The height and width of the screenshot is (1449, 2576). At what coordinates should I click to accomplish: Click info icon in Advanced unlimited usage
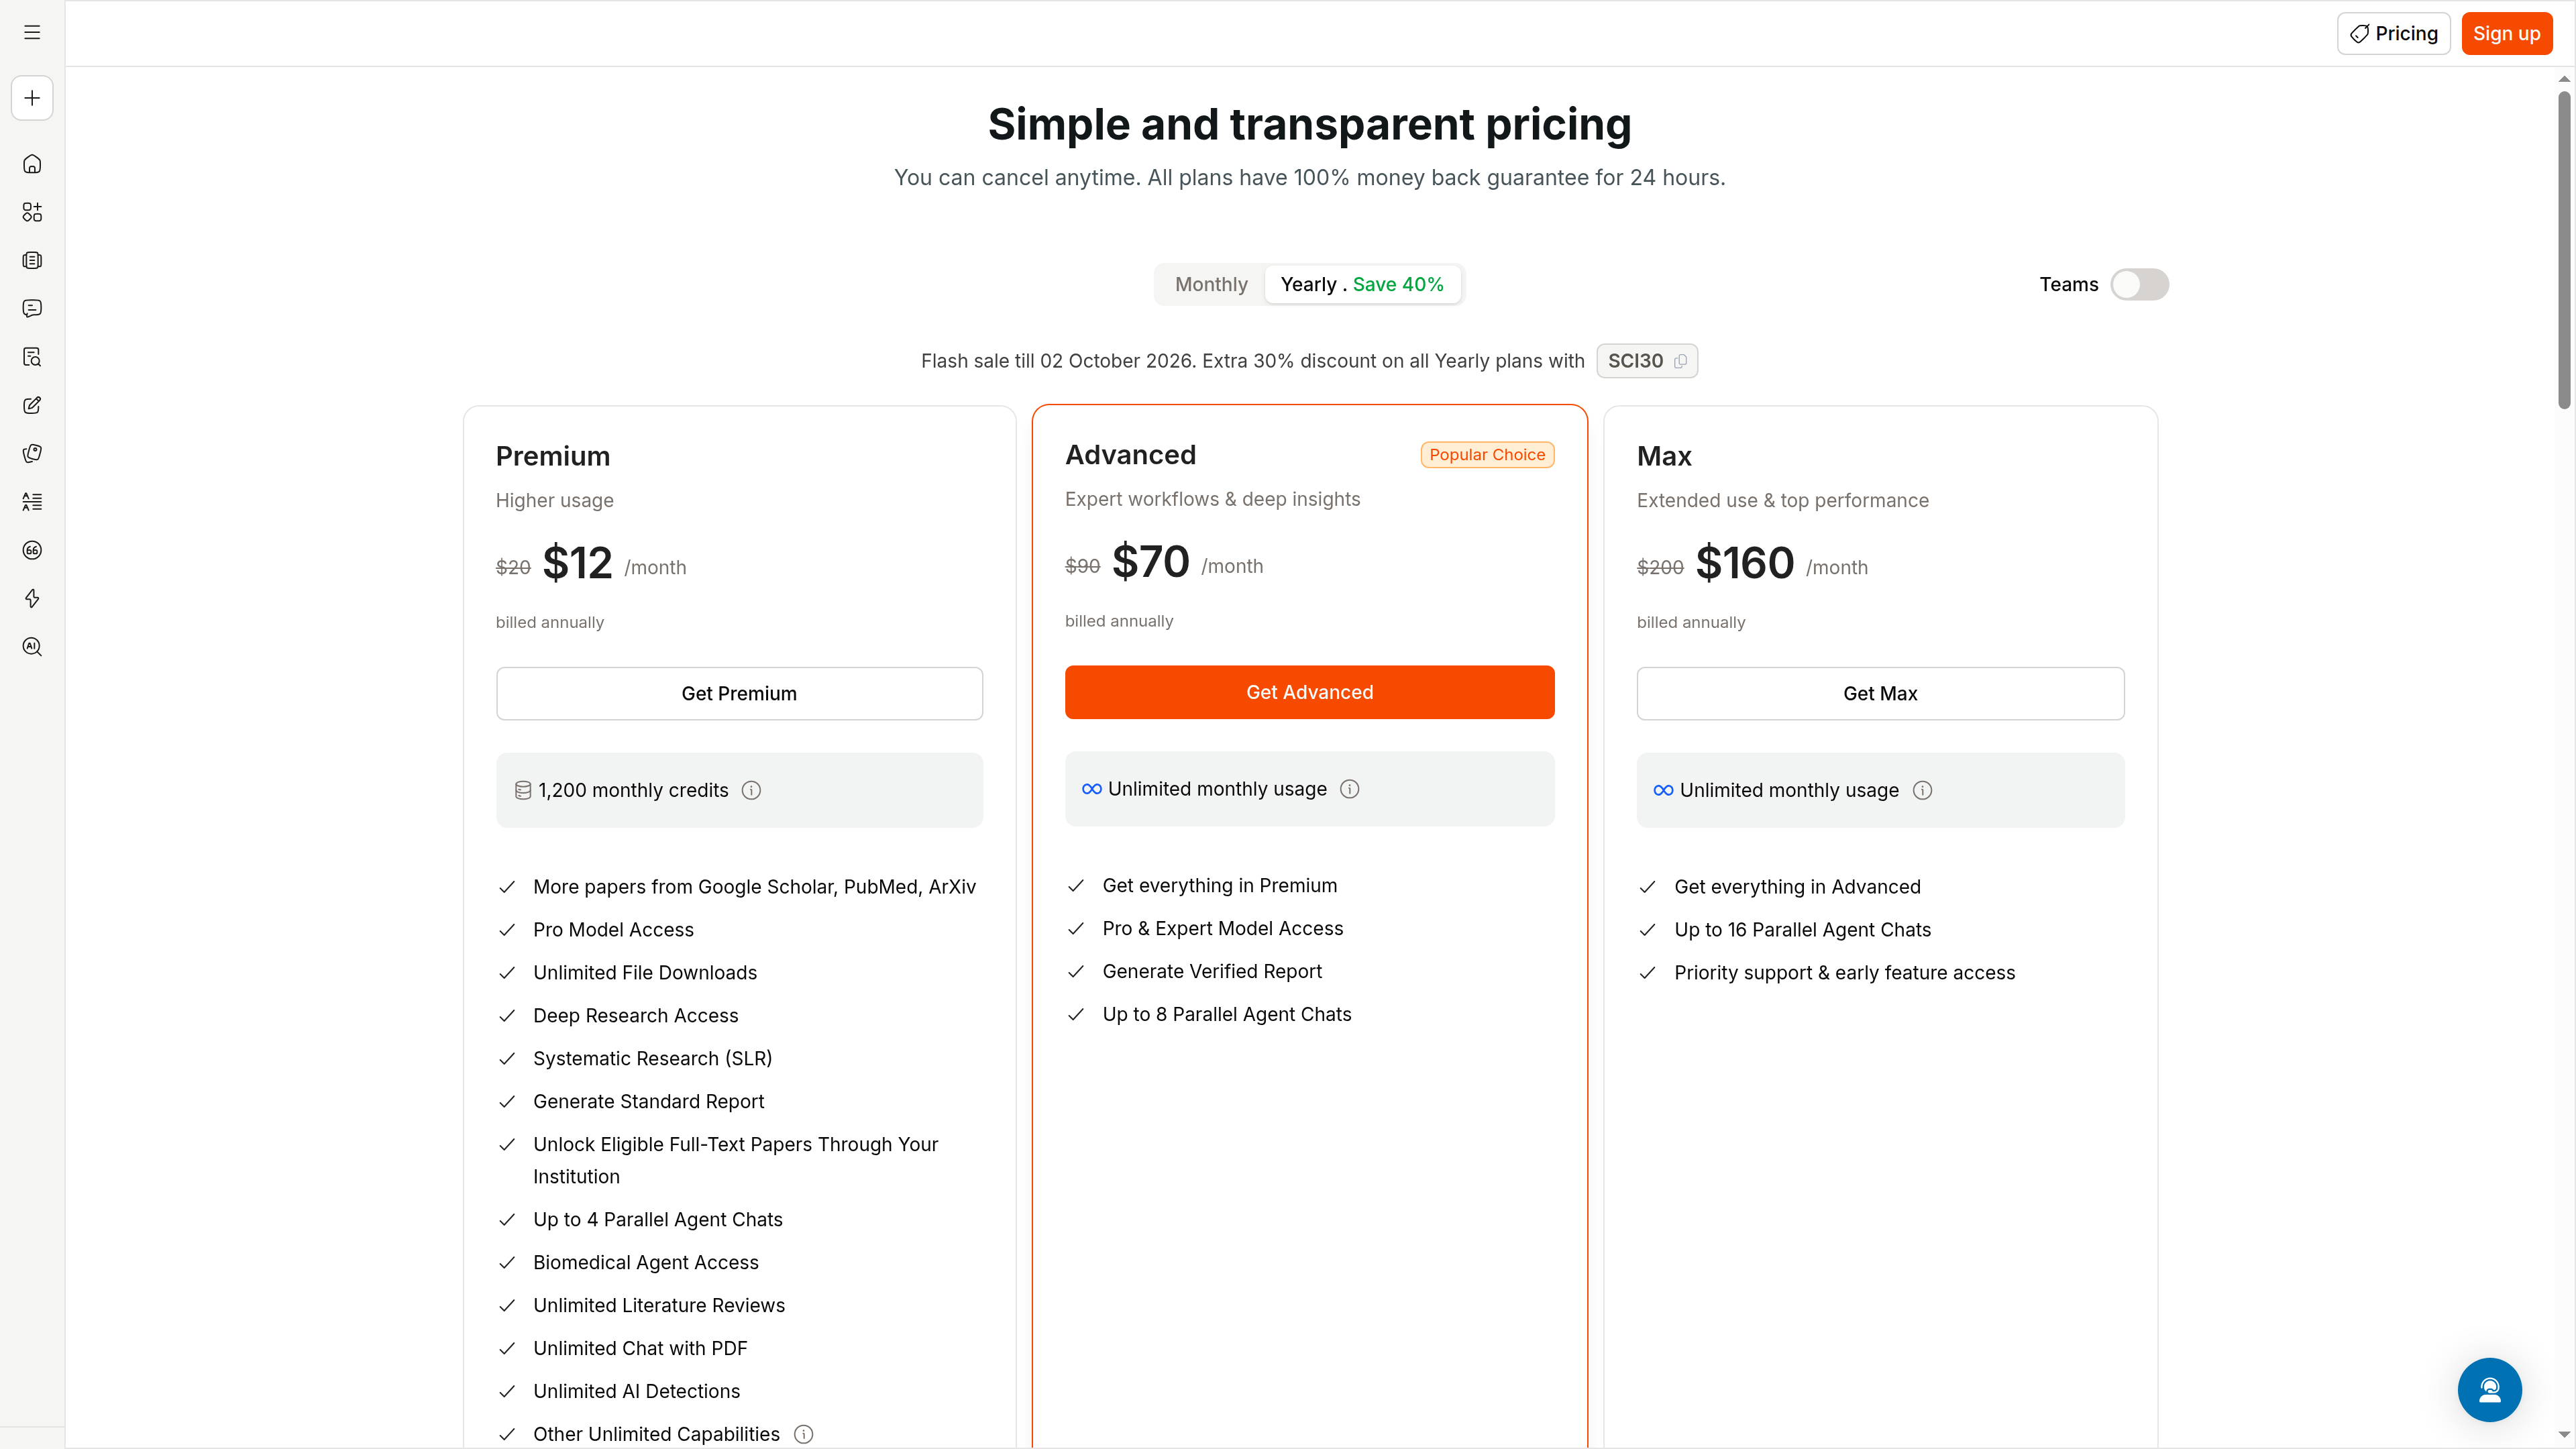click(1349, 789)
